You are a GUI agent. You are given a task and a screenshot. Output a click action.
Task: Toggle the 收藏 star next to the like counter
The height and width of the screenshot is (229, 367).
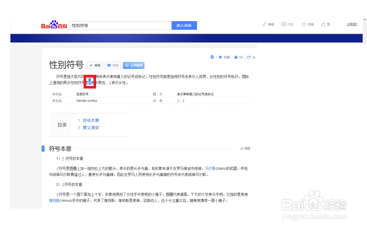pos(224,57)
